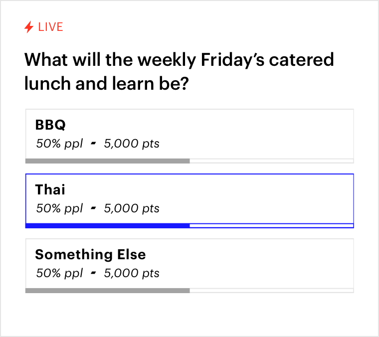Click the Thai option title text

click(50, 189)
